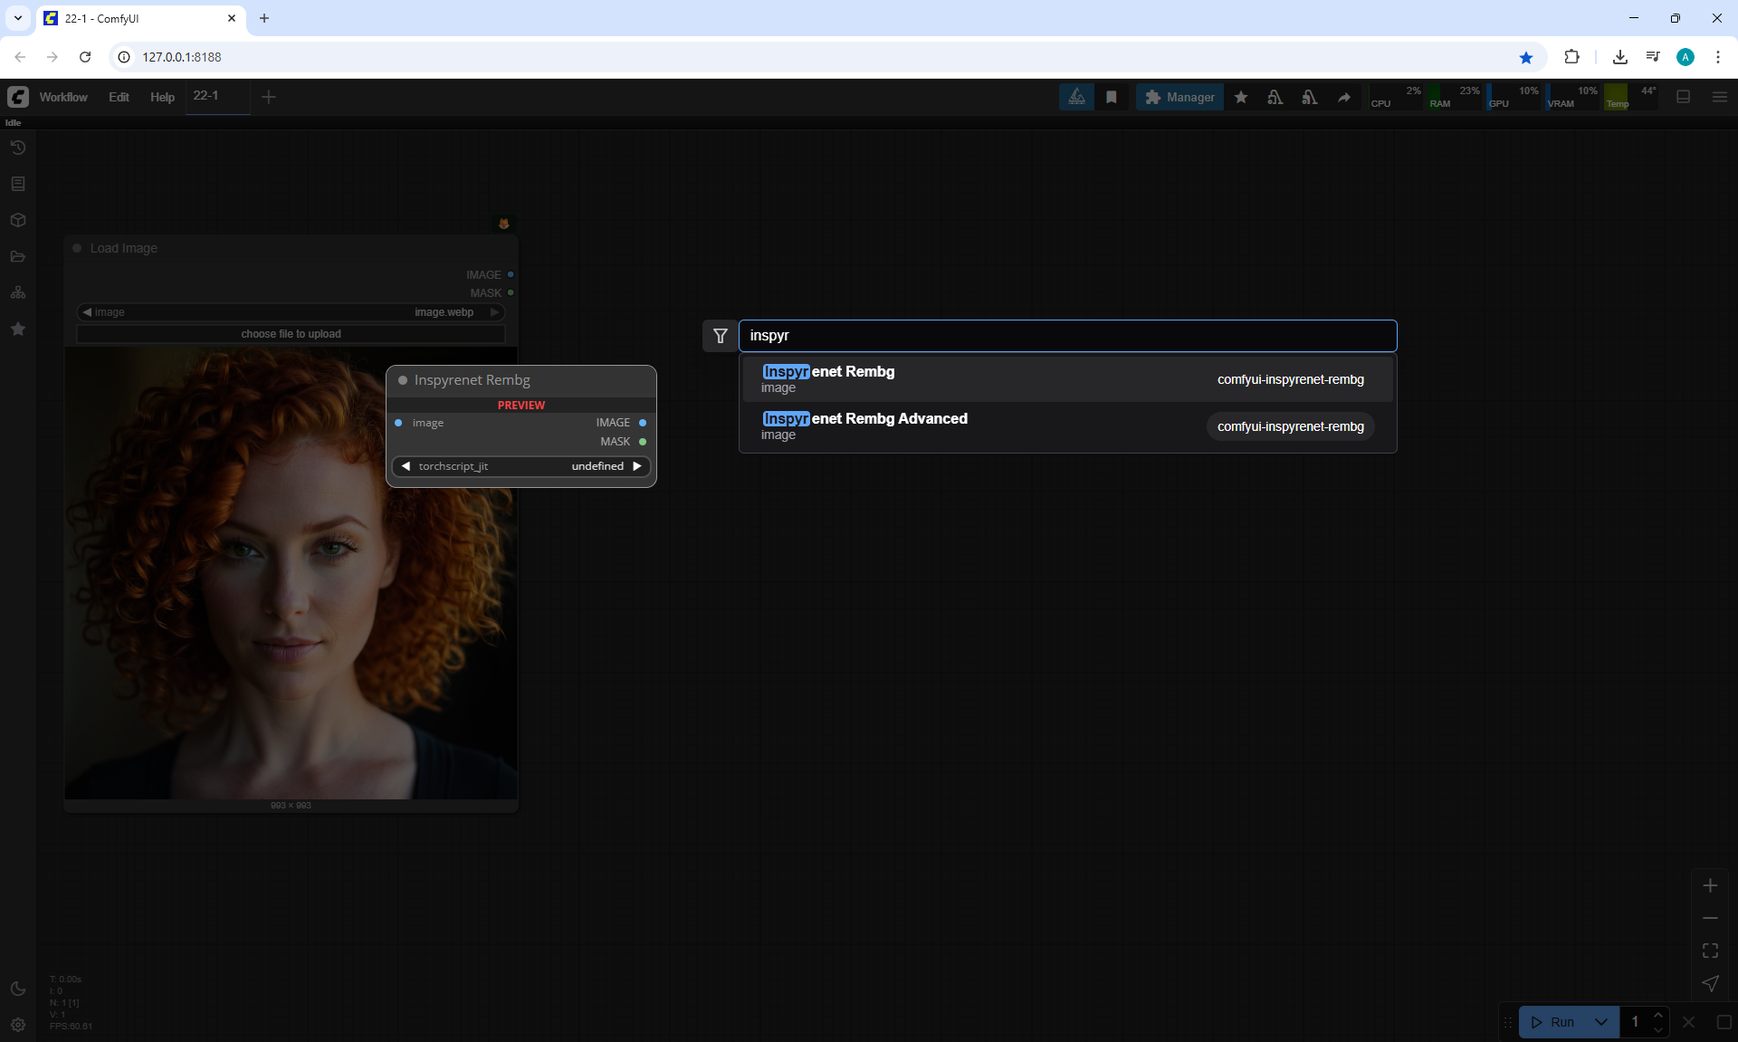This screenshot has height=1042, width=1738.
Task: Click the filter funnel icon by search box
Action: click(x=721, y=336)
